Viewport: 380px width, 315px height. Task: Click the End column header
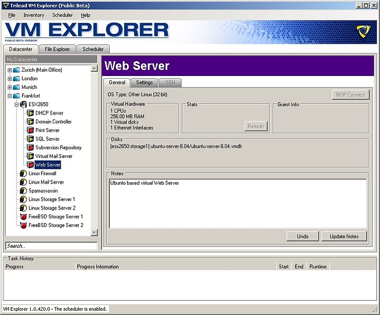click(299, 266)
